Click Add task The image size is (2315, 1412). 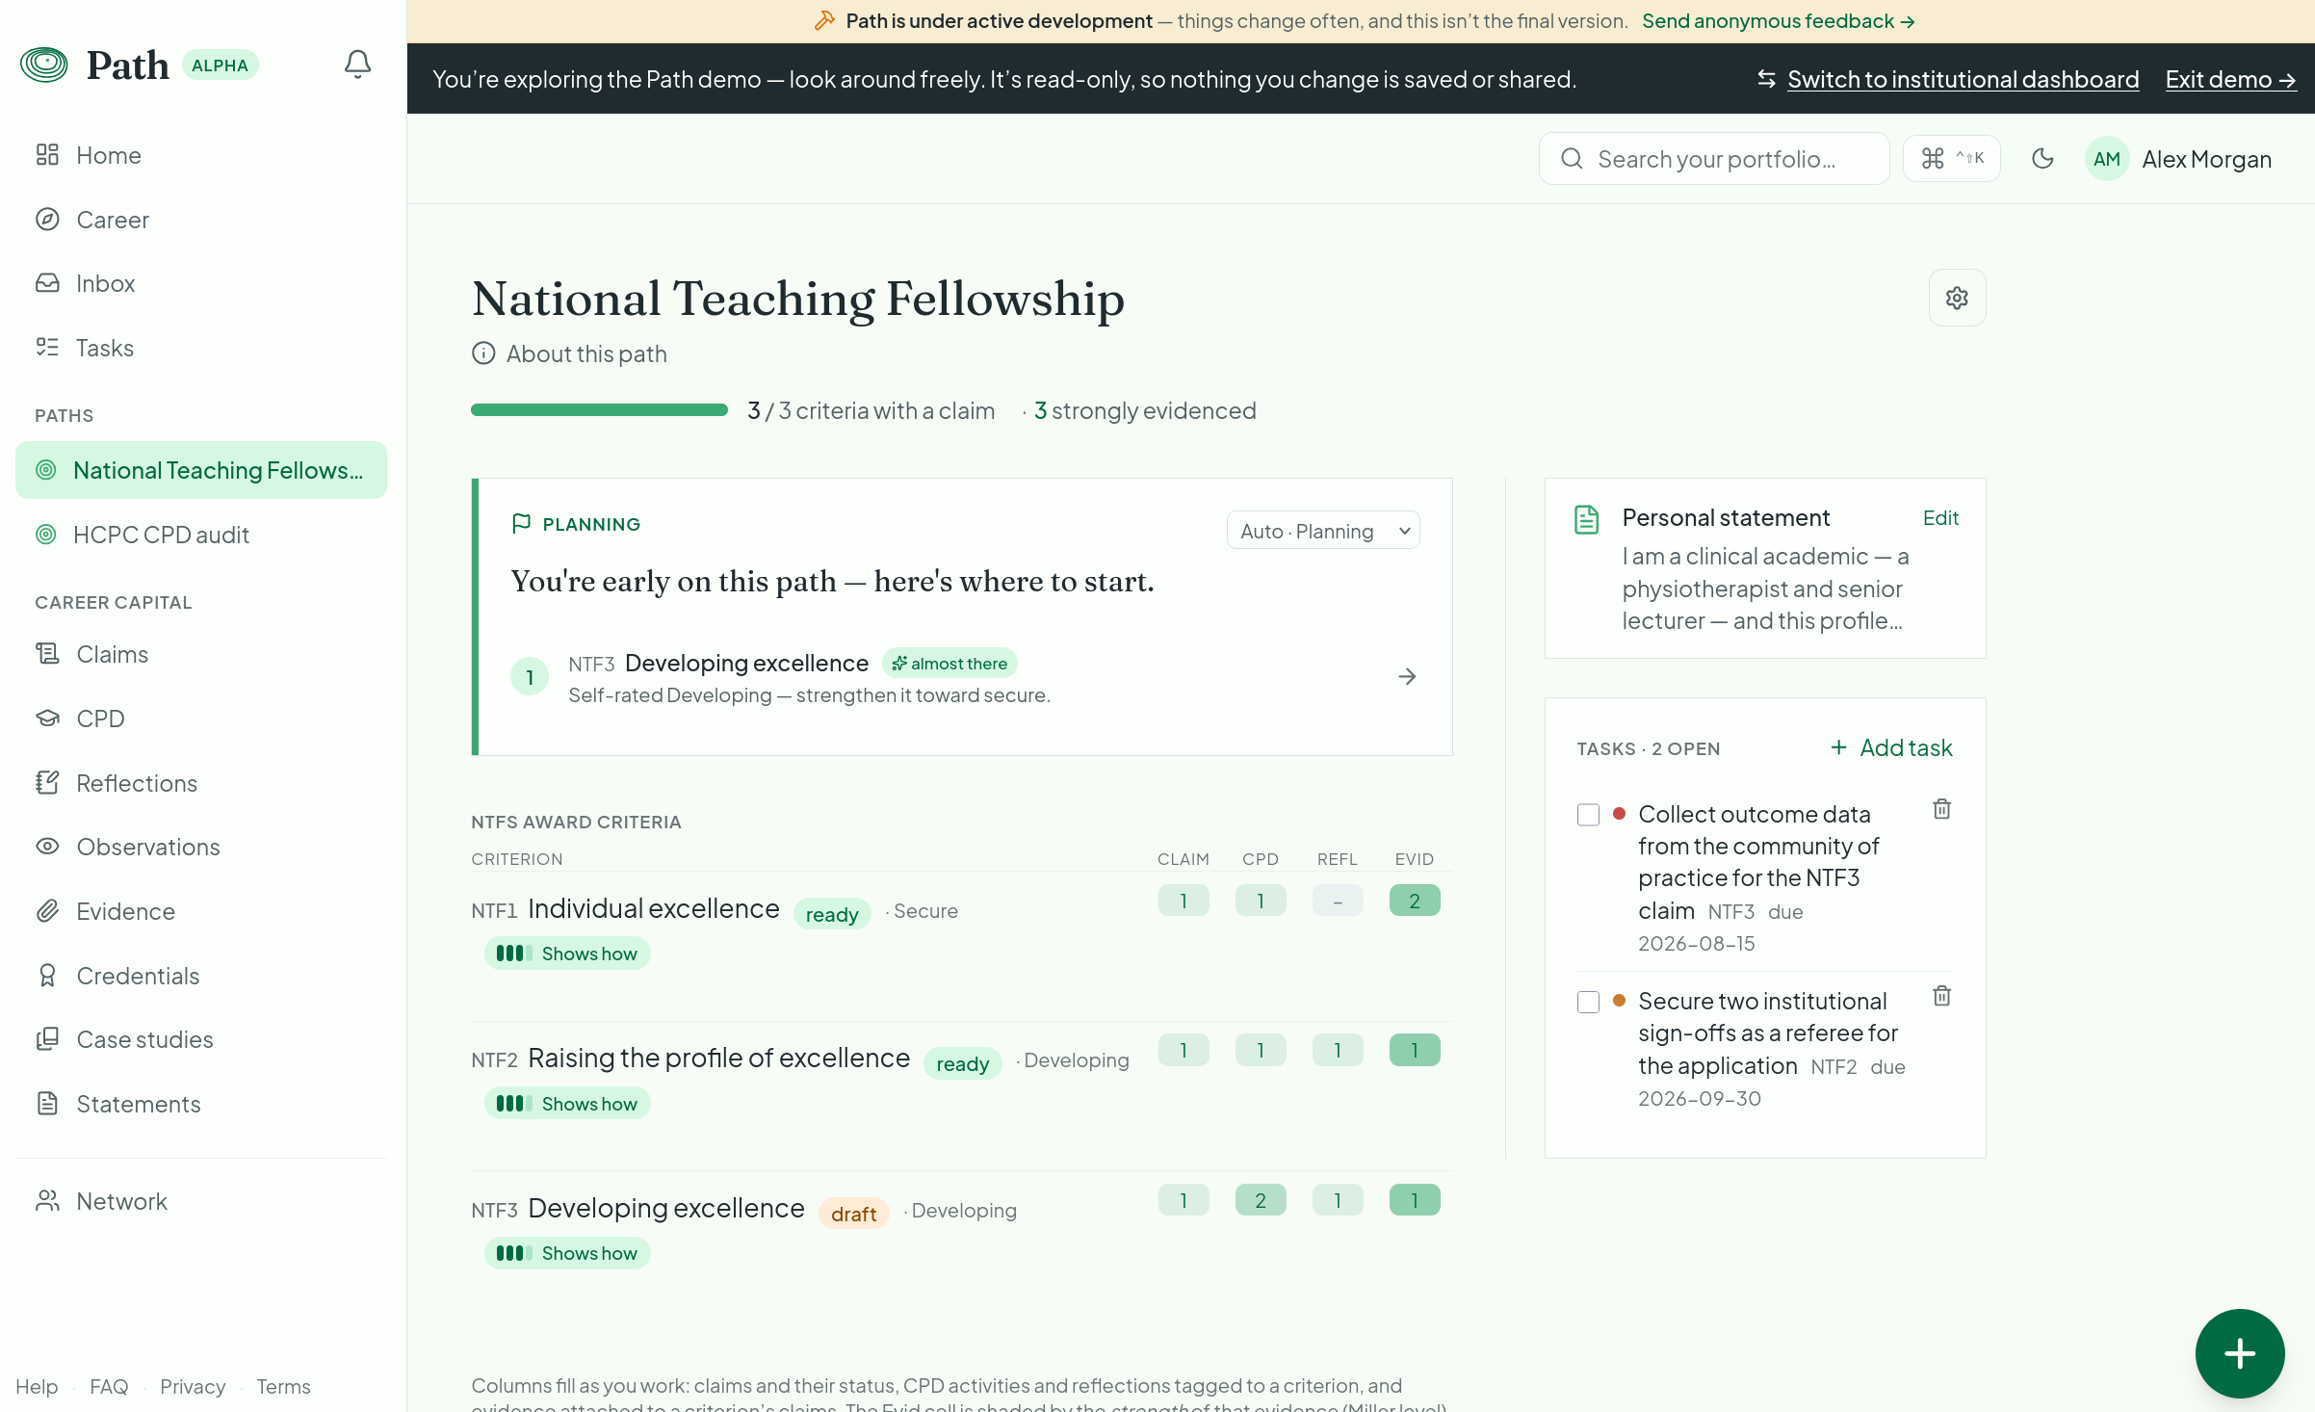tap(1891, 747)
